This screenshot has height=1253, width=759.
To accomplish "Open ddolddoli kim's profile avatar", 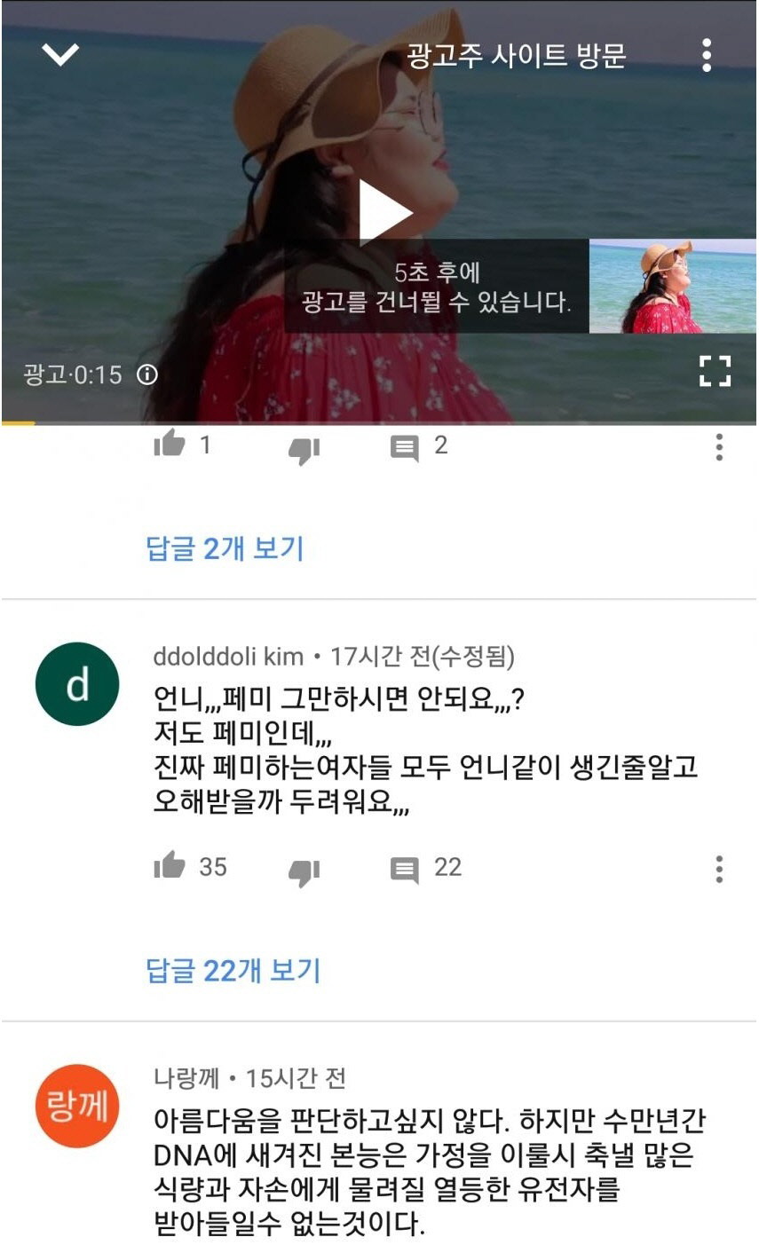I will (x=77, y=684).
